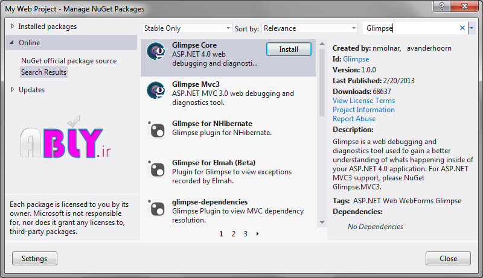The width and height of the screenshot is (483, 278).
Task: Click the glimpse-dependencies package icon
Action: (x=156, y=207)
